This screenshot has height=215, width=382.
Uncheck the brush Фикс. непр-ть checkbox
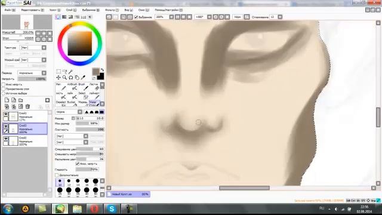coord(78,164)
